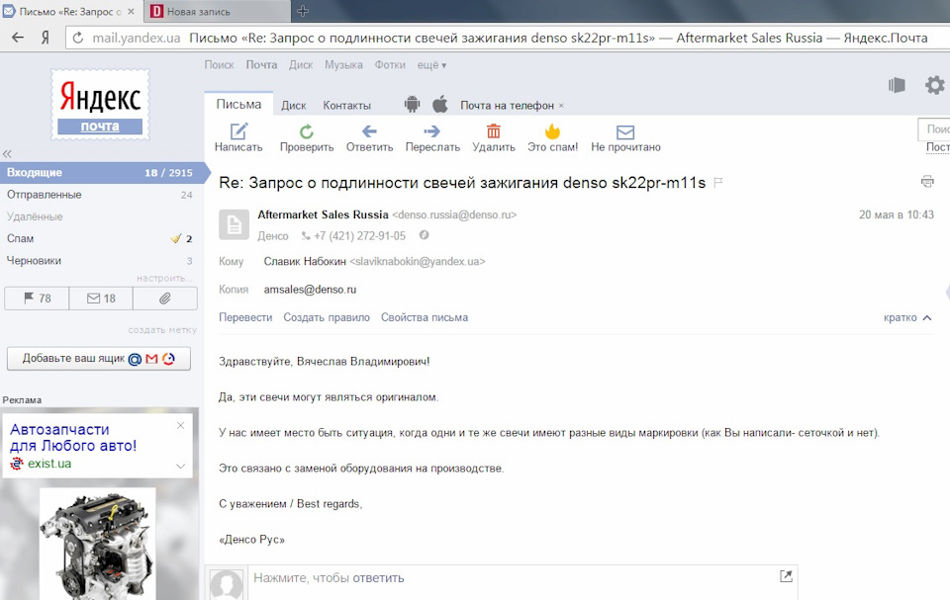Reload page using the address bar icon

tap(77, 38)
